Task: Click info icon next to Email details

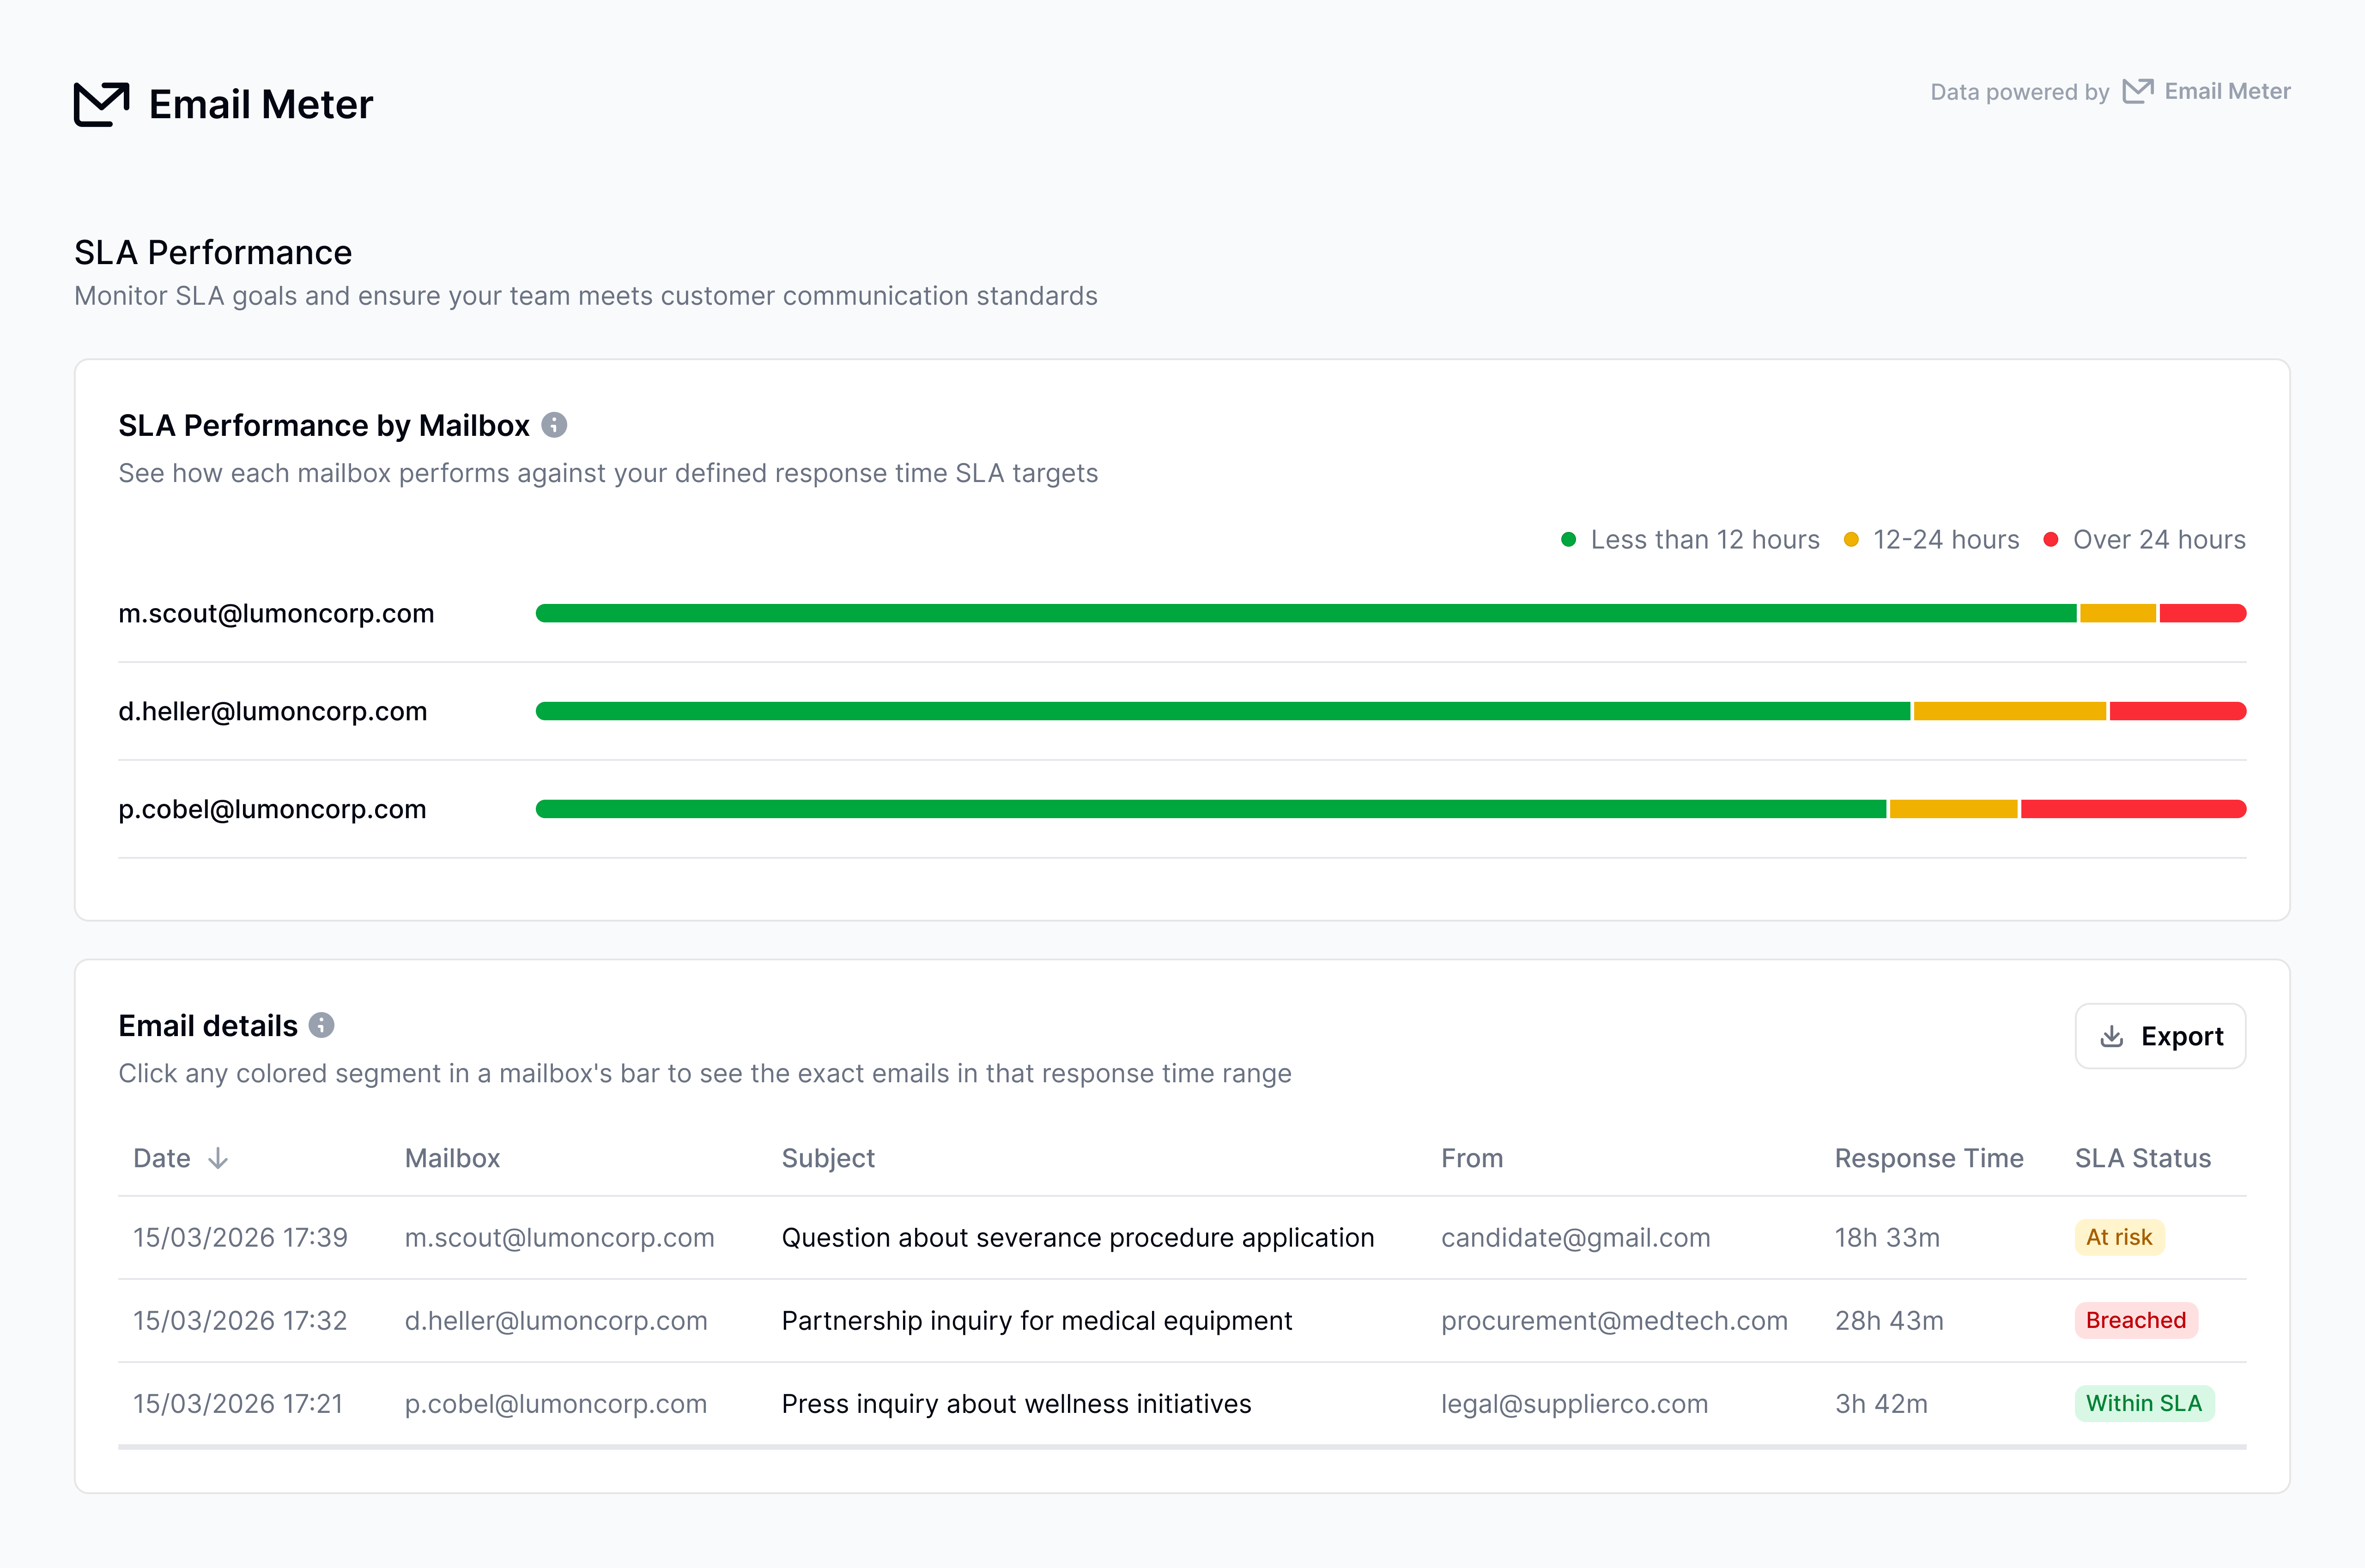Action: [x=321, y=1025]
